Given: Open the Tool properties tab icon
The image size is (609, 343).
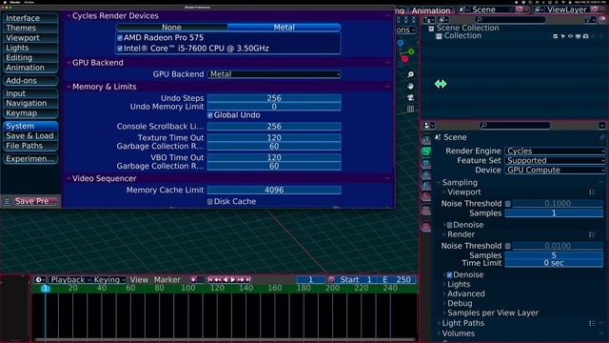Looking at the screenshot, I should click(x=426, y=139).
